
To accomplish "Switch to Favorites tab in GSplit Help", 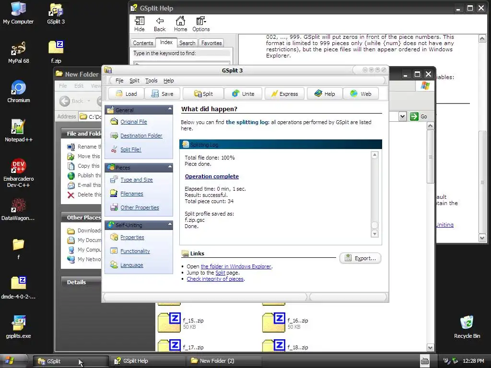I will [211, 43].
